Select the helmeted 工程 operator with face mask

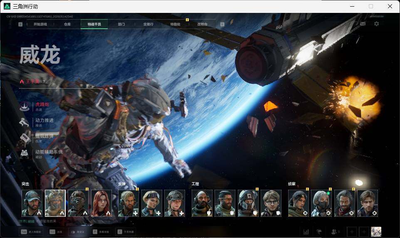click(x=248, y=203)
